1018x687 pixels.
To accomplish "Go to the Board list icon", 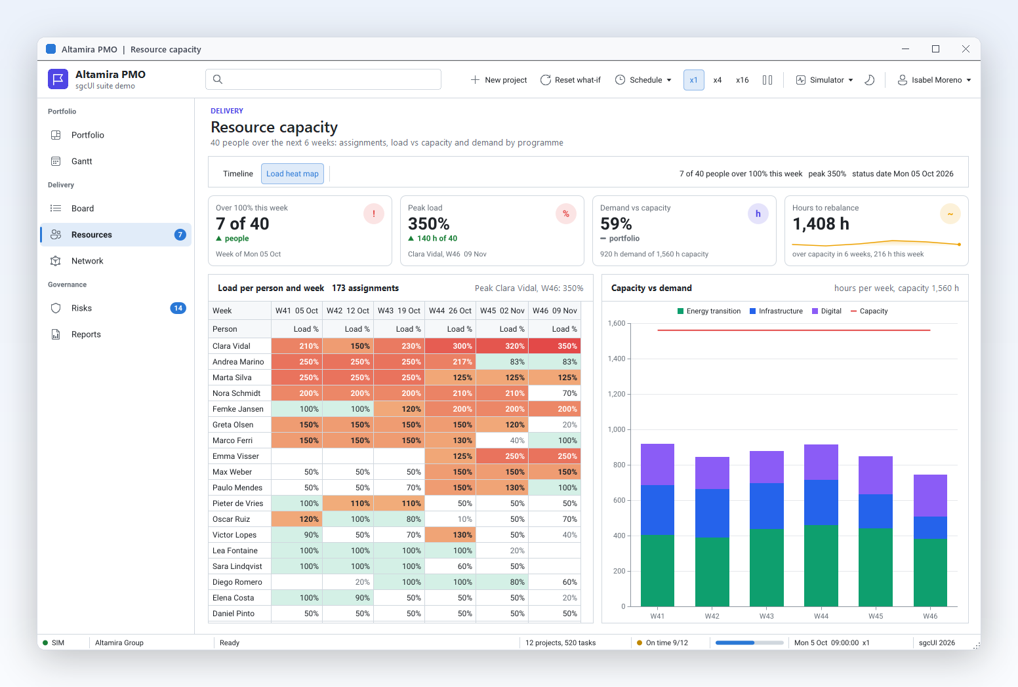I will pos(56,208).
